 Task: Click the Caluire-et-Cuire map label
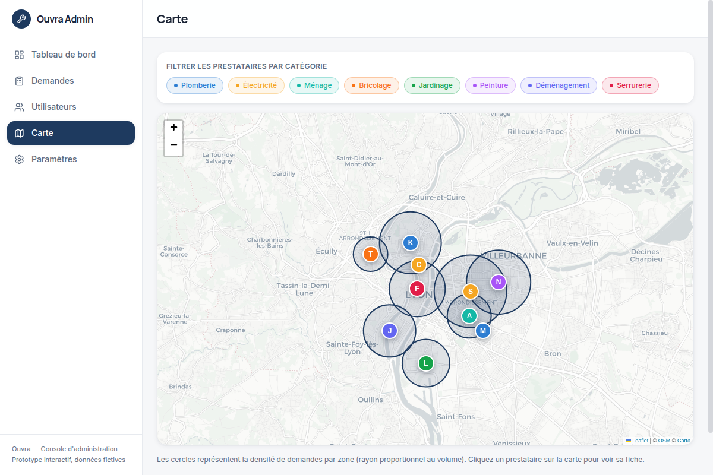(437, 197)
